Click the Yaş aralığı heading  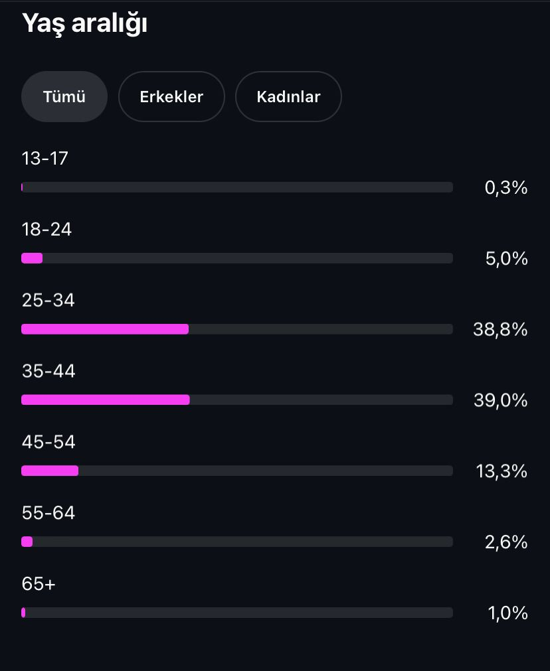(85, 23)
